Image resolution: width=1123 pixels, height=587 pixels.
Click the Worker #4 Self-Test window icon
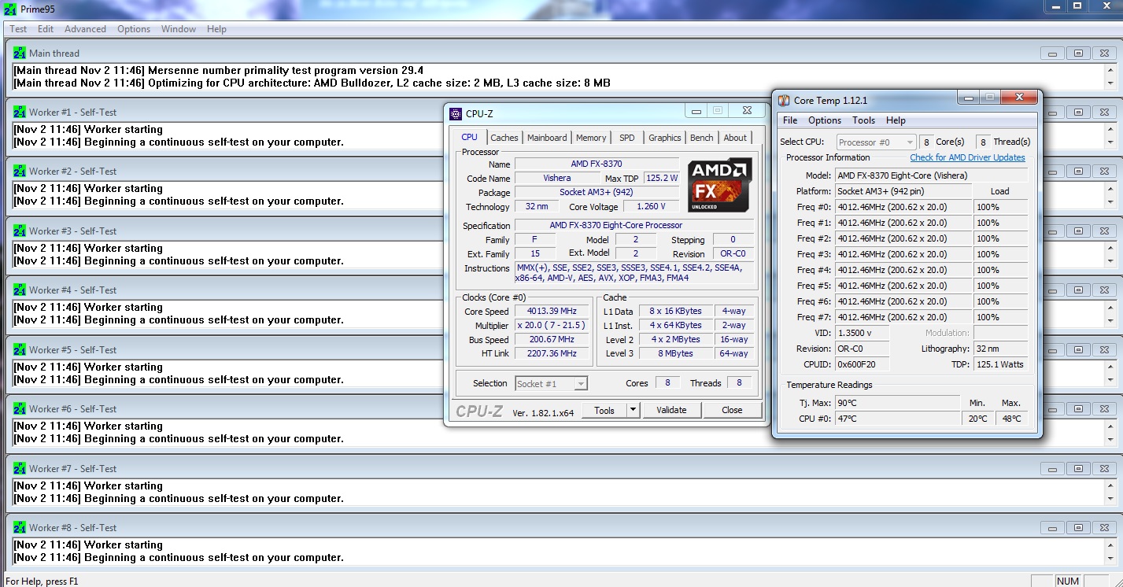tap(20, 290)
